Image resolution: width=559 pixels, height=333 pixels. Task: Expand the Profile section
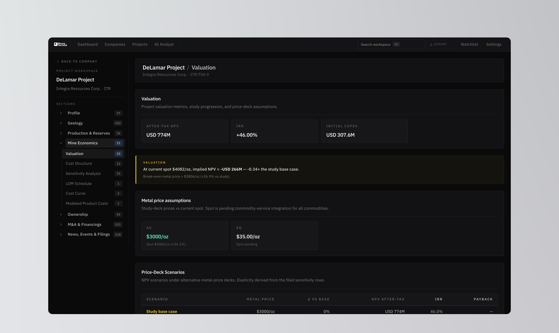coord(61,113)
